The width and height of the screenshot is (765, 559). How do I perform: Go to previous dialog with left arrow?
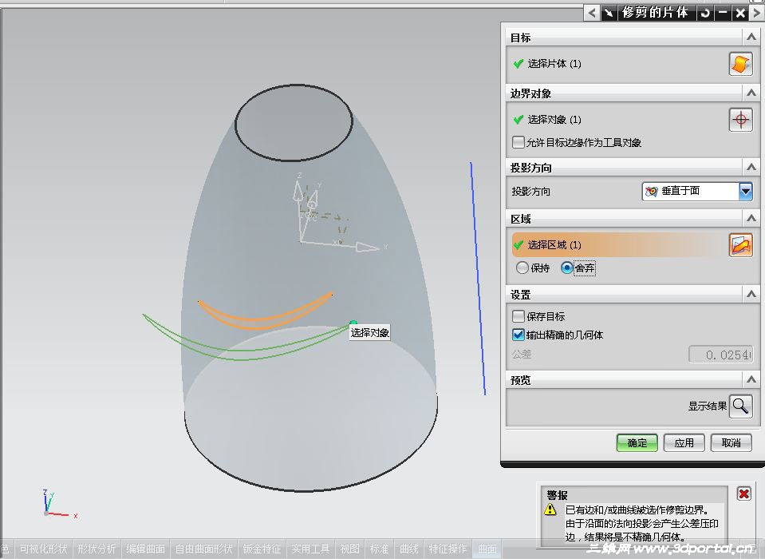click(x=591, y=13)
